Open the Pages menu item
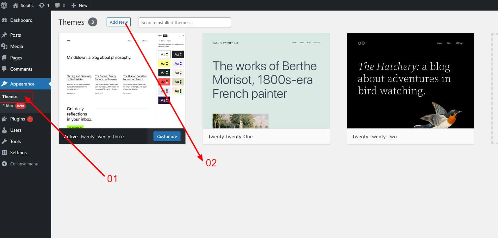498x238 pixels. [16, 58]
